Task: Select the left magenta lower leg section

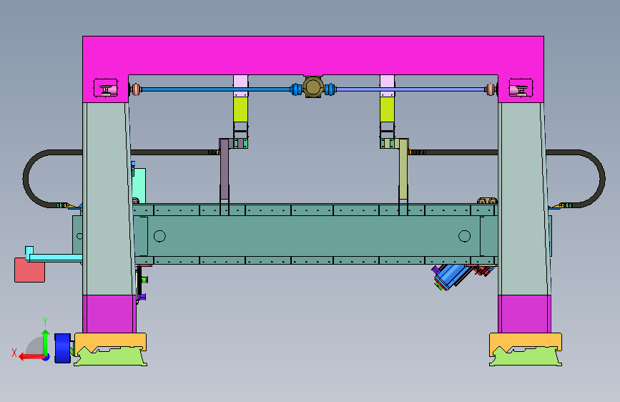Action: click(x=109, y=314)
